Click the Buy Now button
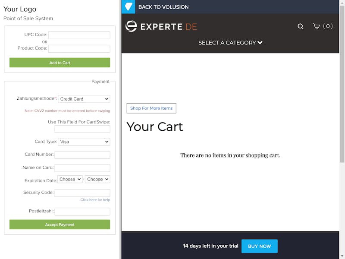The height and width of the screenshot is (259, 345). (x=260, y=246)
